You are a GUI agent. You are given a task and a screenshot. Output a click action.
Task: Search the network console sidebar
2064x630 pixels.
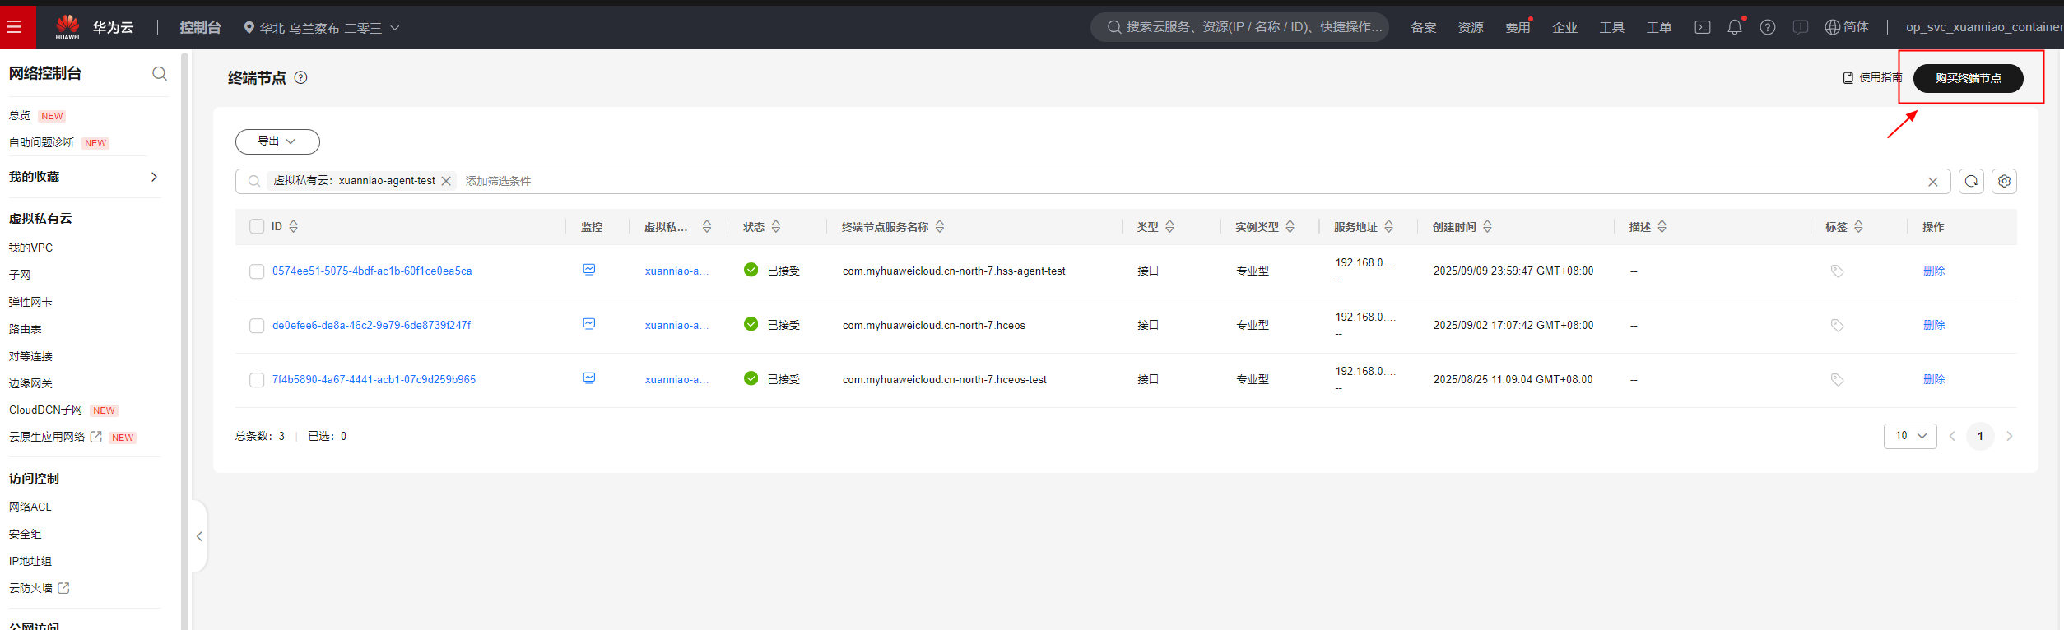click(x=160, y=74)
